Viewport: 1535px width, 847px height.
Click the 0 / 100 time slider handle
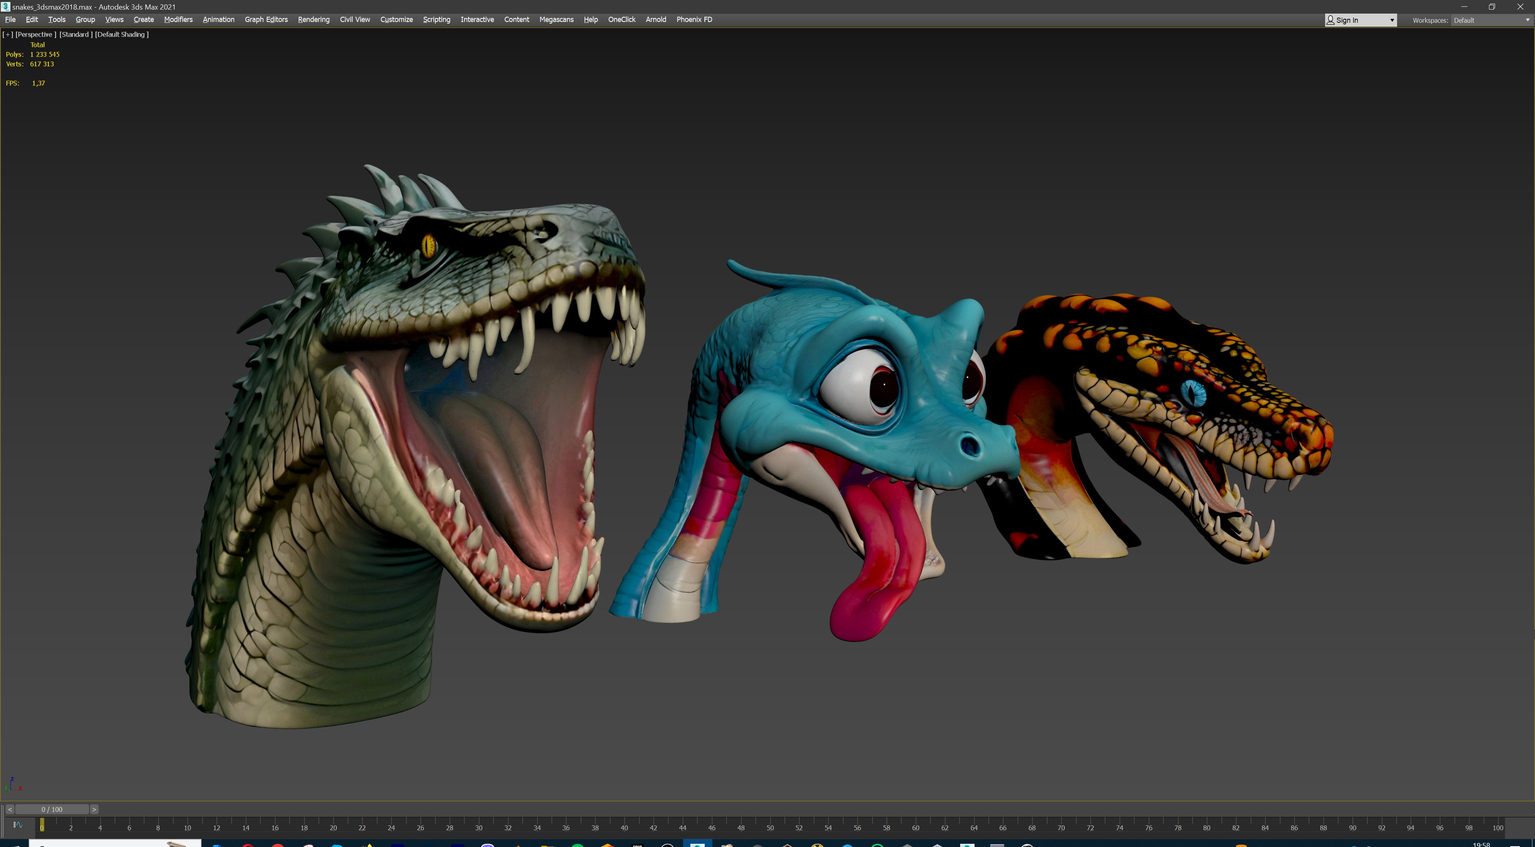(x=52, y=809)
